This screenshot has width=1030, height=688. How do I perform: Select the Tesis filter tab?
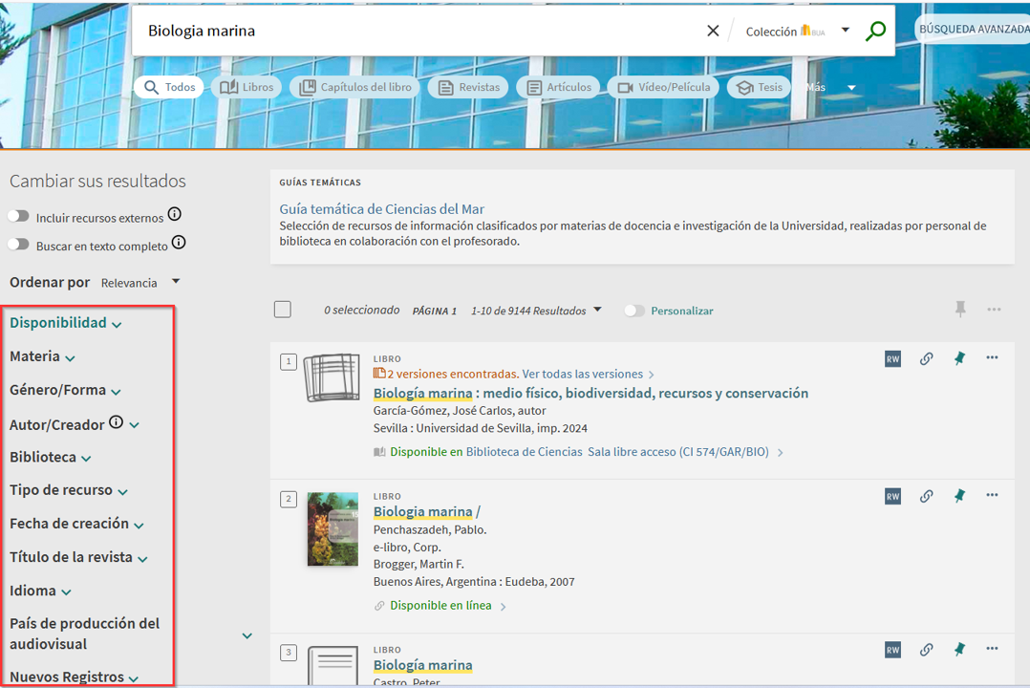coord(759,87)
